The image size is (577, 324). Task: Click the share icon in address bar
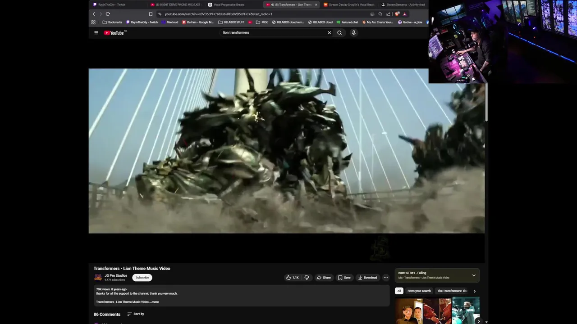point(388,14)
